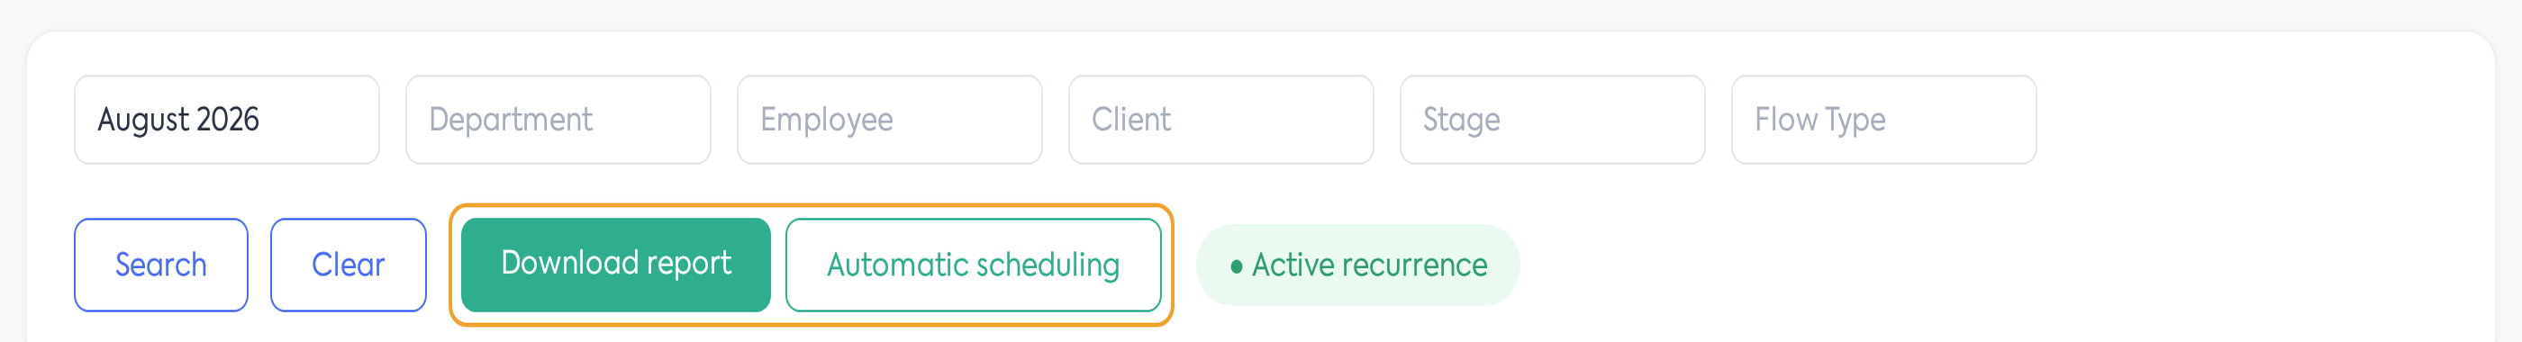Click the Active recurrence status badge
Viewport: 2522px width, 342px height.
(x=1357, y=265)
